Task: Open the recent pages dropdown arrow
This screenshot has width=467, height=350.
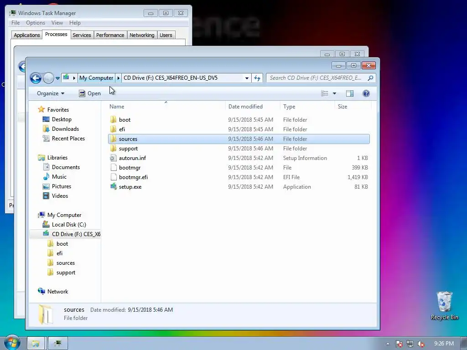Action: (58, 78)
